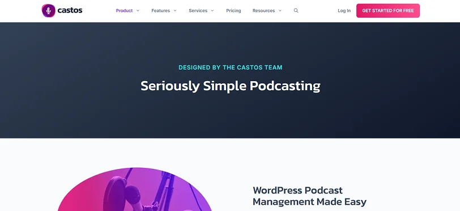Expand the Services menu chevron
460x211 pixels.
[x=212, y=11]
